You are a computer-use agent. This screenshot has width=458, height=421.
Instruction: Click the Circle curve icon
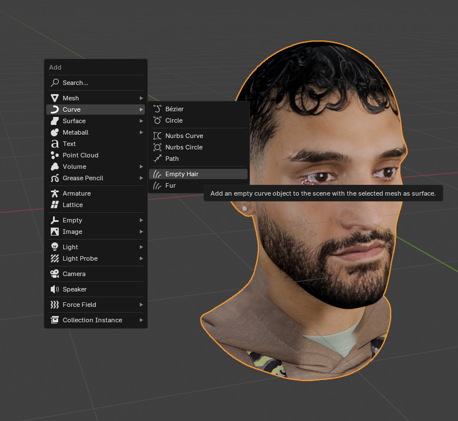click(157, 120)
